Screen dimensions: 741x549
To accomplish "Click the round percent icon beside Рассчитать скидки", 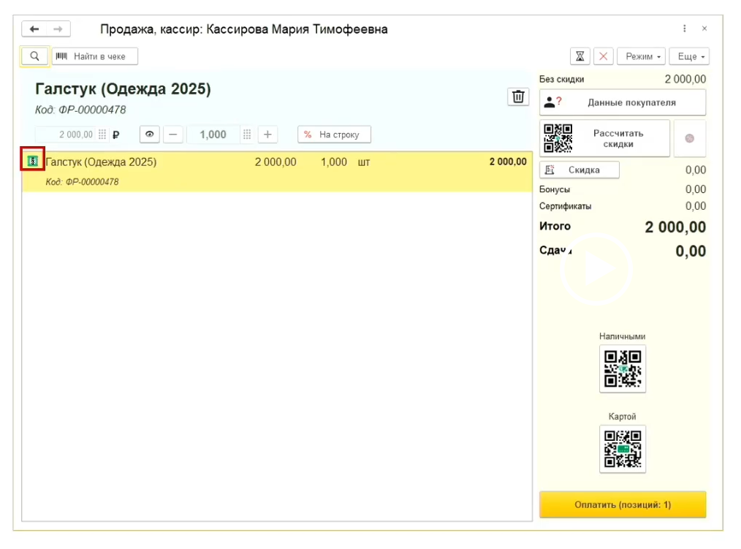I will [x=689, y=139].
